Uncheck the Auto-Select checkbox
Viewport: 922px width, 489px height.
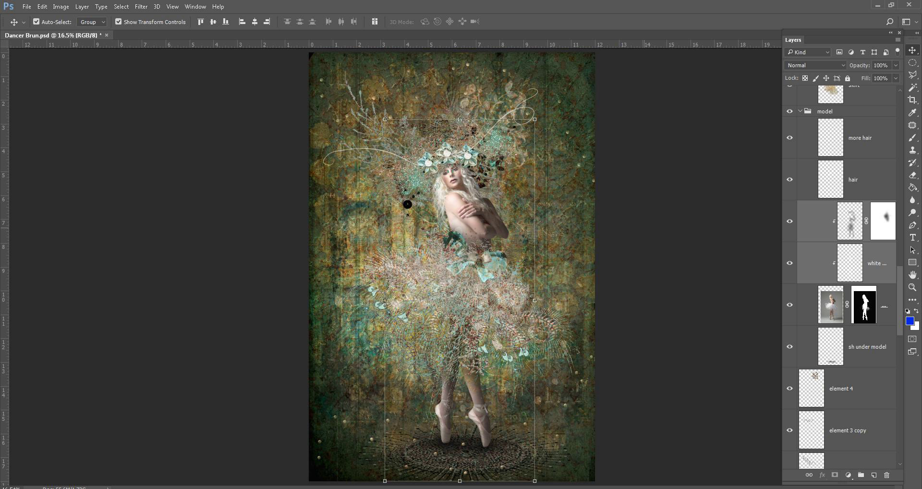[x=36, y=22]
